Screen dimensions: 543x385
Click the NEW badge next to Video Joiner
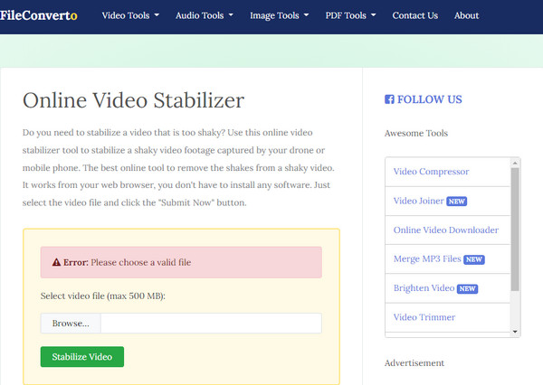pyautogui.click(x=456, y=202)
